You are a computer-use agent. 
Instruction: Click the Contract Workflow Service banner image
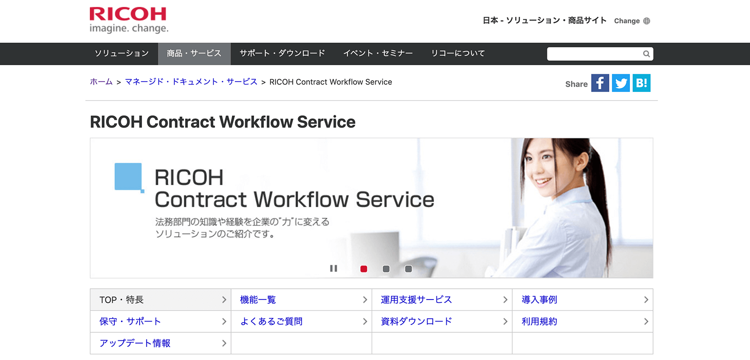tap(371, 208)
